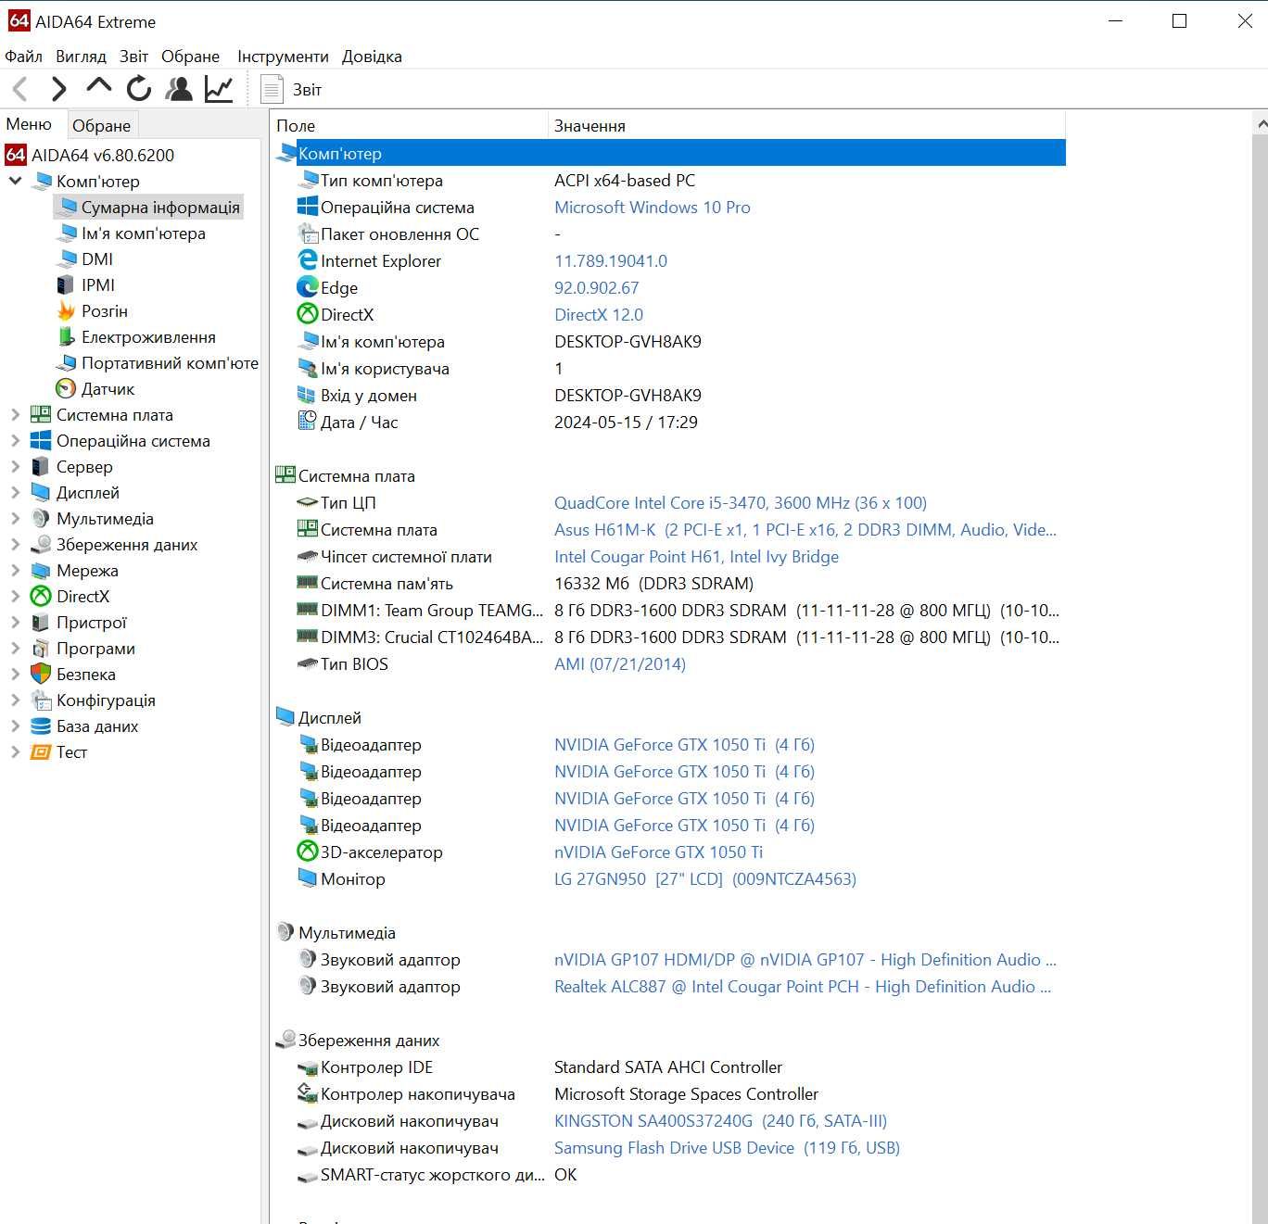This screenshot has height=1224, width=1268.
Task: Click the Тип ЦП processor icon
Action: 307,503
